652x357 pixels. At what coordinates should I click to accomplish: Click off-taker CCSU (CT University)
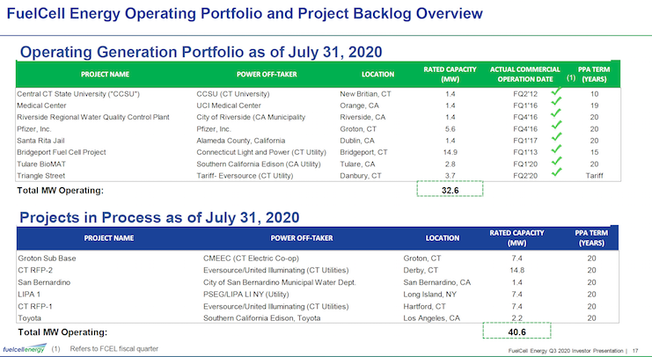(x=233, y=94)
